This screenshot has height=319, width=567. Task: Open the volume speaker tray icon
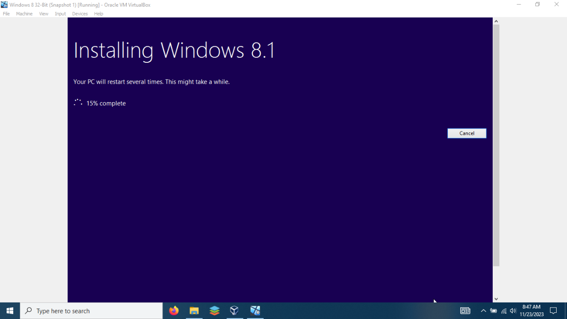pos(513,310)
